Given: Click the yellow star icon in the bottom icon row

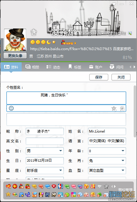Looking at the screenshot, I should 8,194.
